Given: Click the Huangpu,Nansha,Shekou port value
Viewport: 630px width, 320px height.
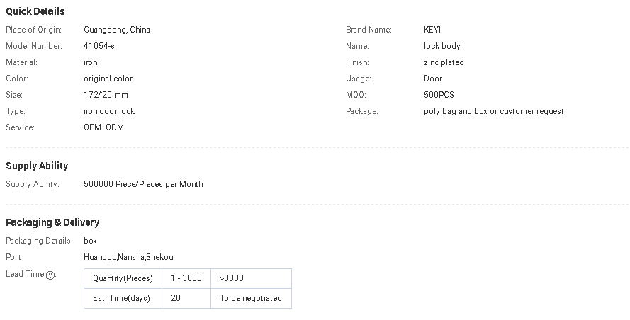Looking at the screenshot, I should click(x=128, y=257).
